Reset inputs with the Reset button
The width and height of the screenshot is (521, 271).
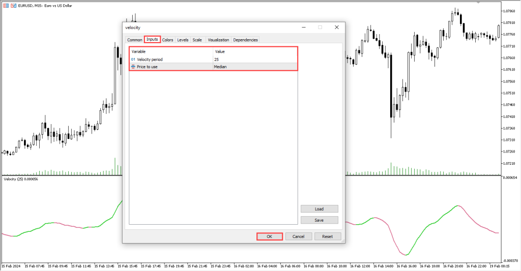[x=327, y=236]
